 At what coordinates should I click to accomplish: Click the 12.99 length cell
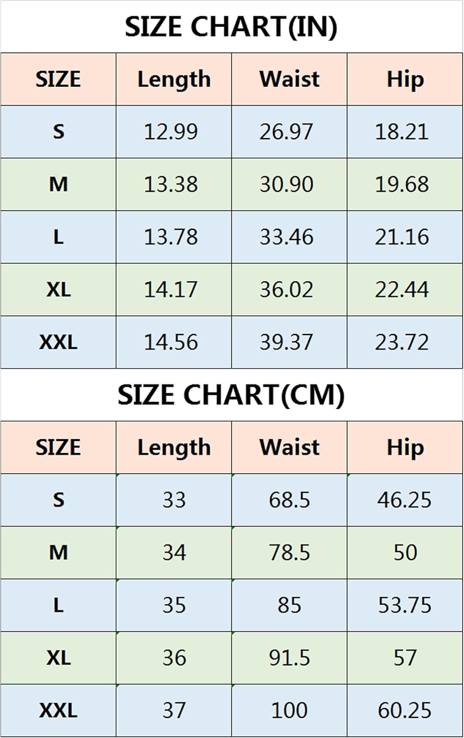(x=174, y=132)
